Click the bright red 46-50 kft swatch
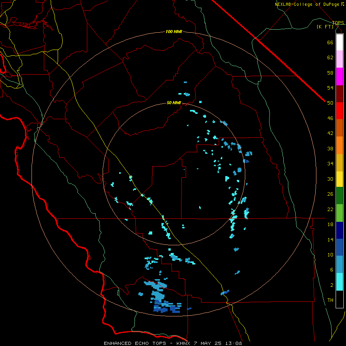Viewport: 346px width, 346px height. pyautogui.click(x=339, y=111)
